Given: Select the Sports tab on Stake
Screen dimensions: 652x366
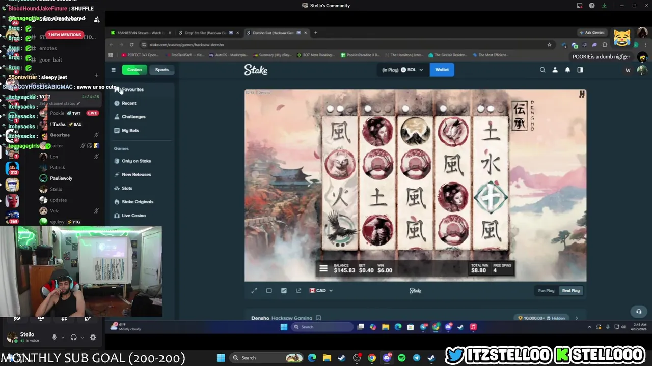Looking at the screenshot, I should click(161, 70).
